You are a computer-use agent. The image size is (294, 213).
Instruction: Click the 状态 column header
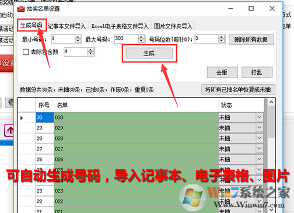(241, 105)
